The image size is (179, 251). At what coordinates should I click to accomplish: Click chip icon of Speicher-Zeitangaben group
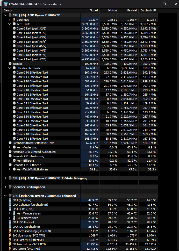[x=10, y=187]
